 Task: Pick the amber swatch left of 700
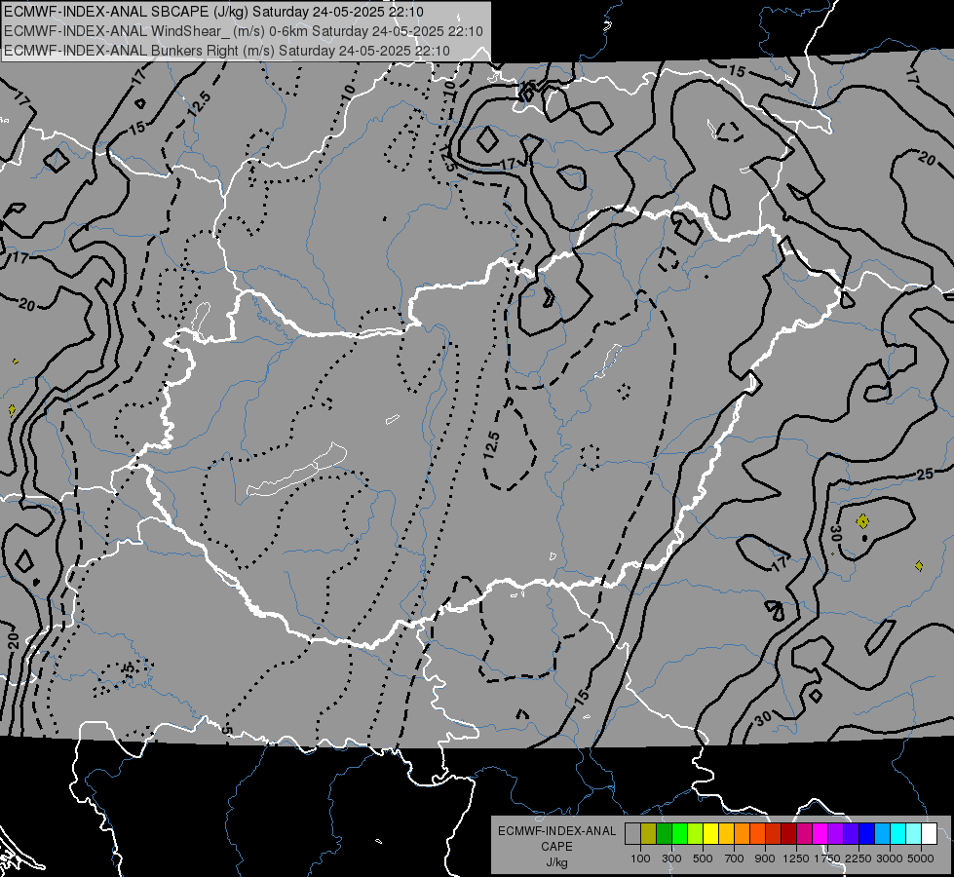point(726,833)
